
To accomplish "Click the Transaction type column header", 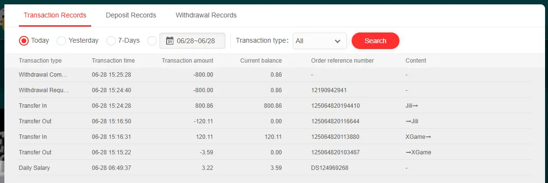I will tap(40, 61).
